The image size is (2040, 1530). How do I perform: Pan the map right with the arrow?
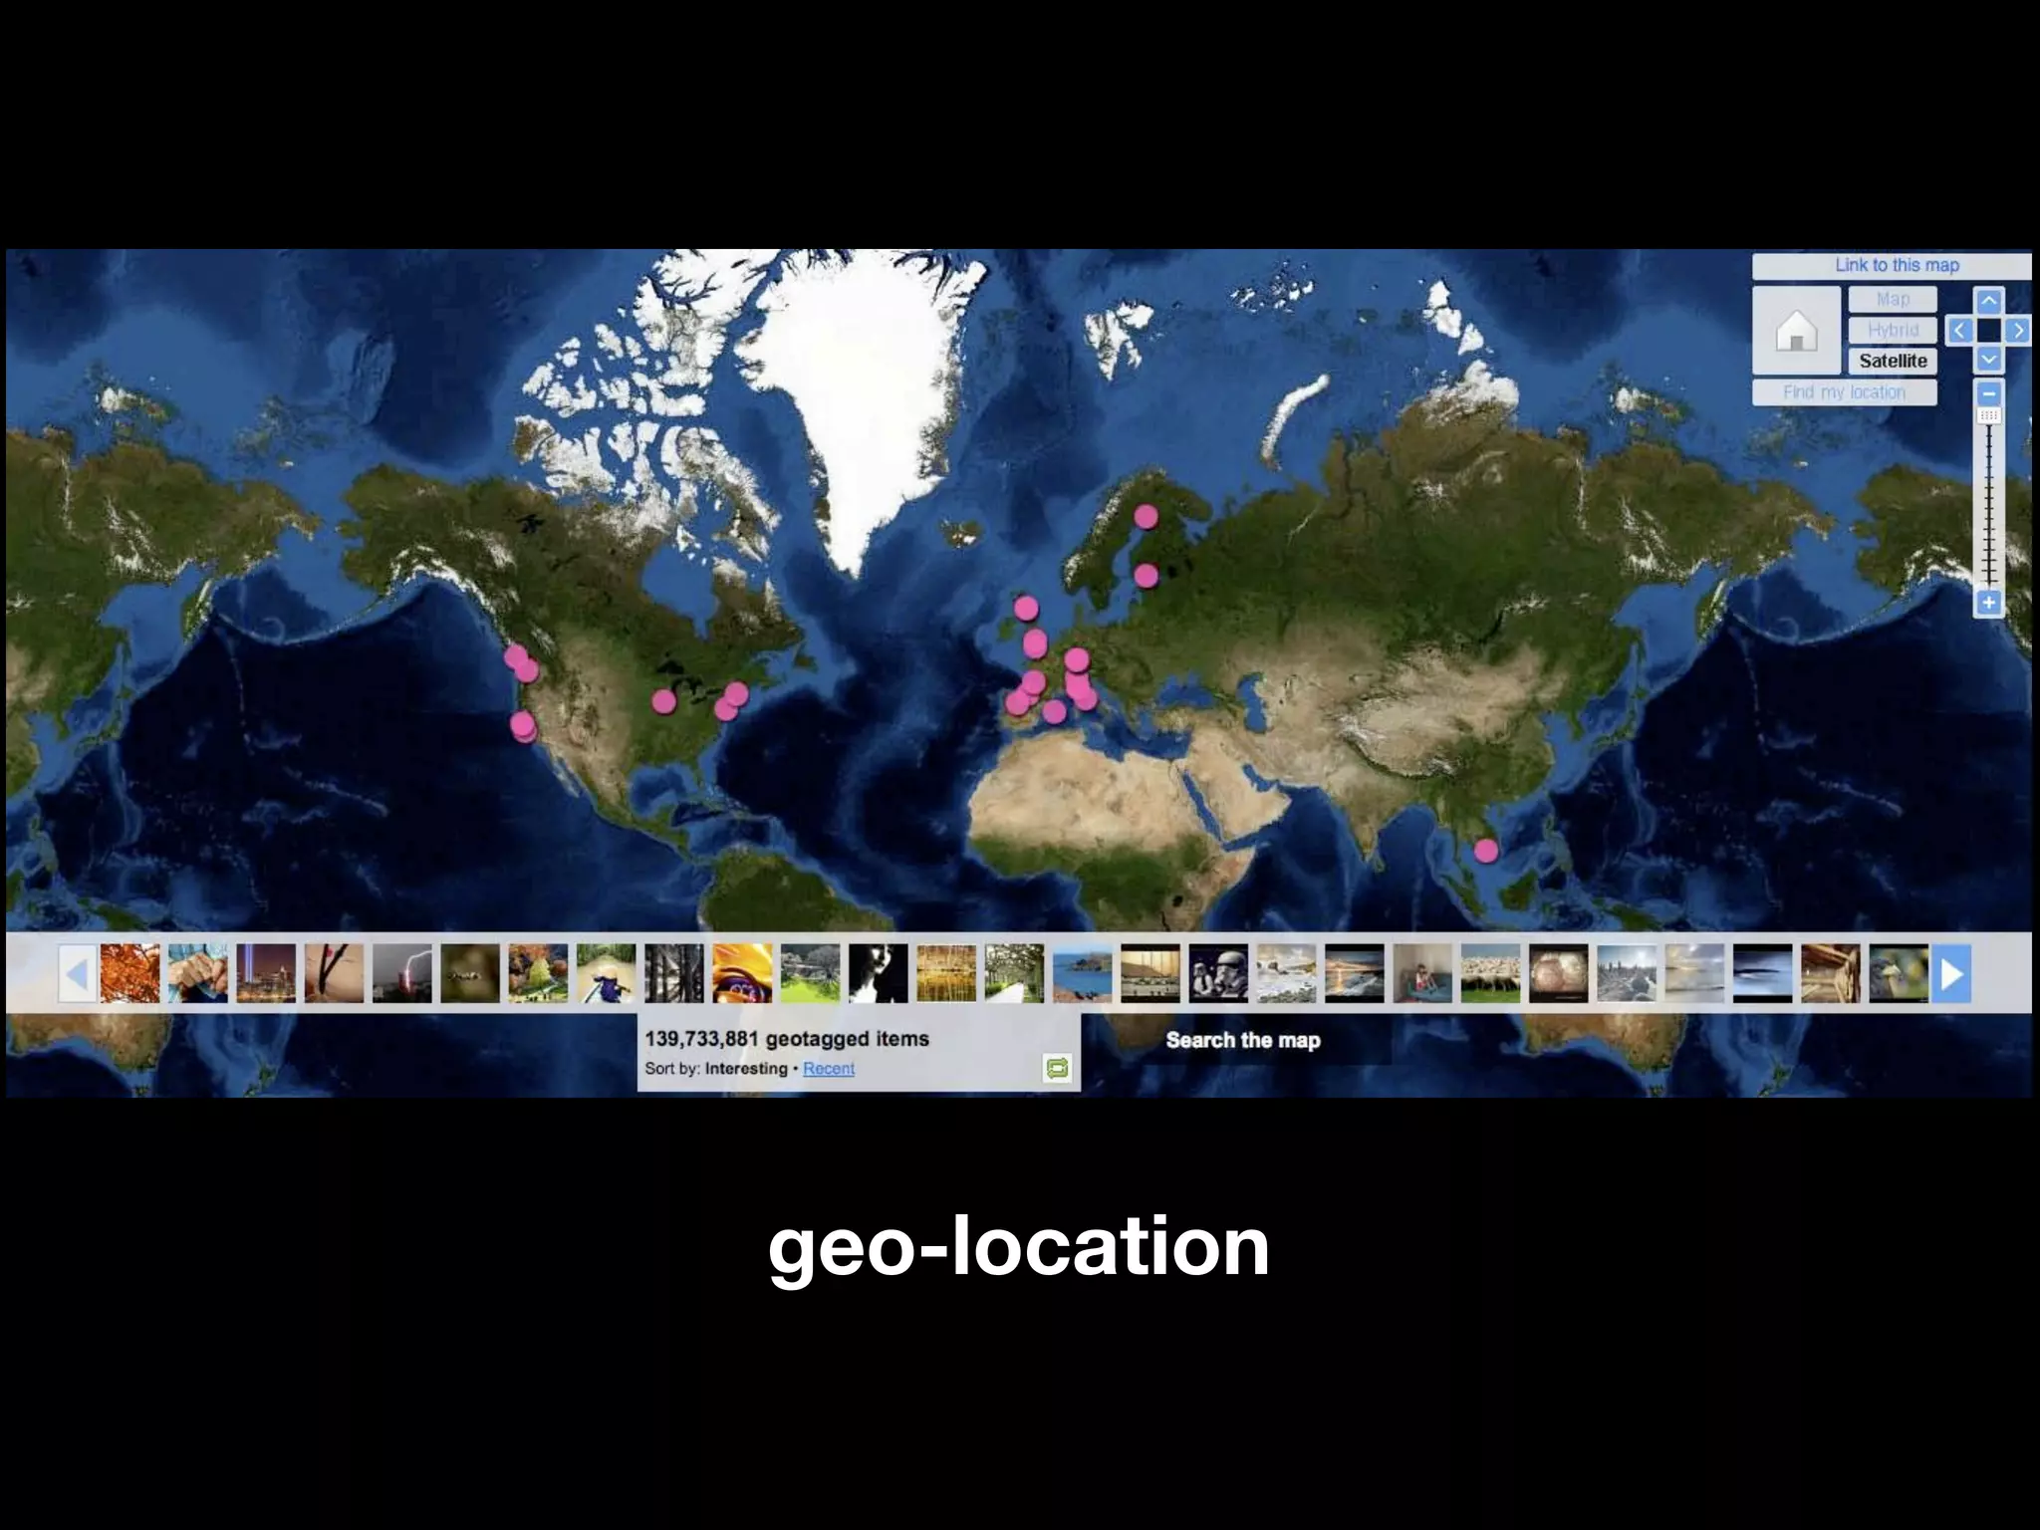pyautogui.click(x=2017, y=331)
